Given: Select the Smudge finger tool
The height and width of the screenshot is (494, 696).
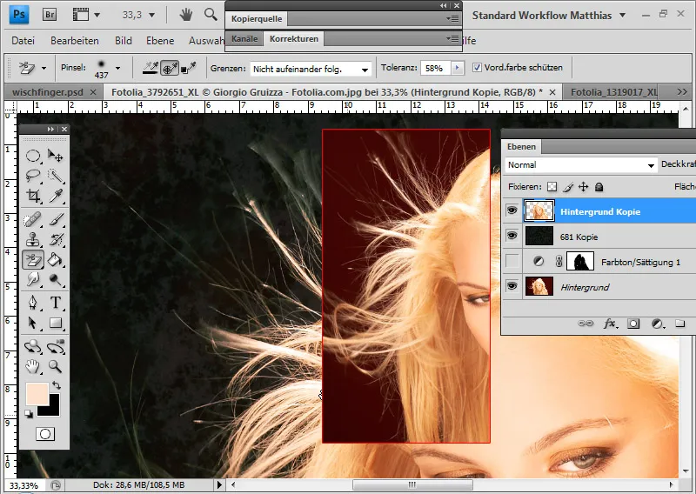Looking at the screenshot, I should coord(33,280).
